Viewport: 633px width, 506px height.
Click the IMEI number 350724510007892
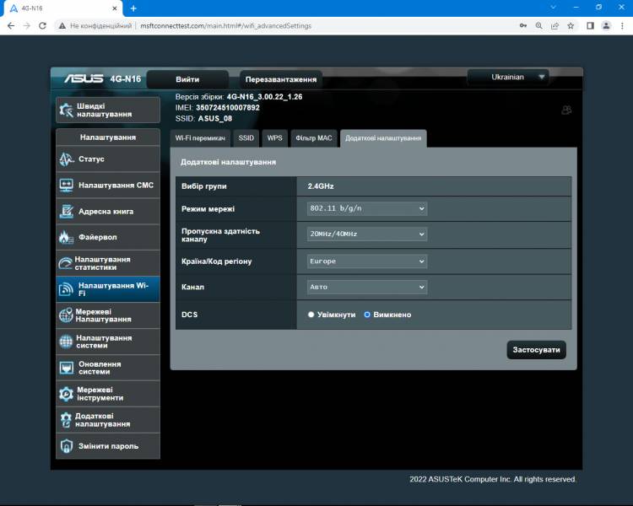click(228, 108)
